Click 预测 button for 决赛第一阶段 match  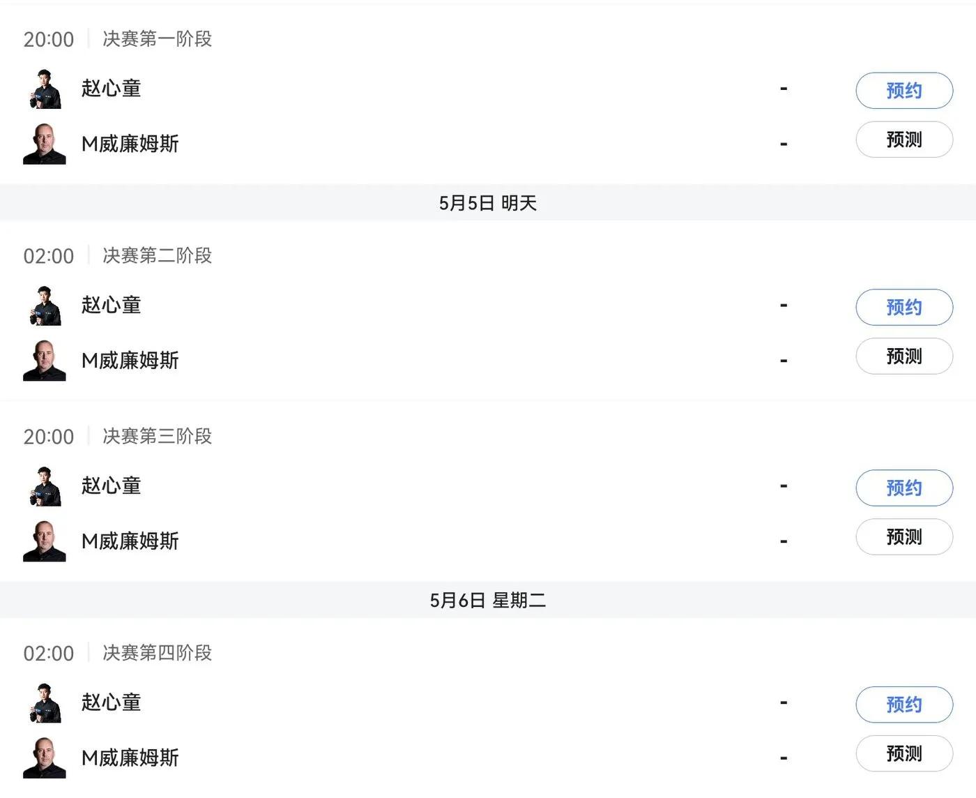click(x=904, y=140)
